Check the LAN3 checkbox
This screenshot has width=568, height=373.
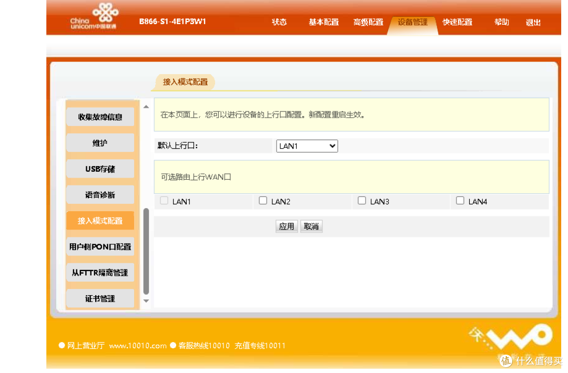click(361, 201)
